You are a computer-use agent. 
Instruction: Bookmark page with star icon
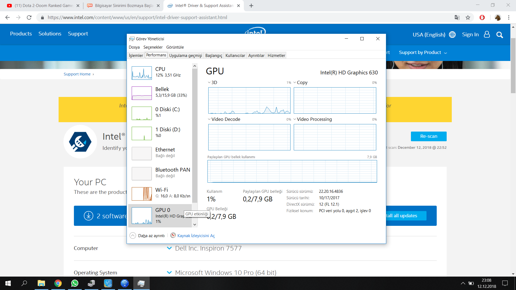coord(468,17)
